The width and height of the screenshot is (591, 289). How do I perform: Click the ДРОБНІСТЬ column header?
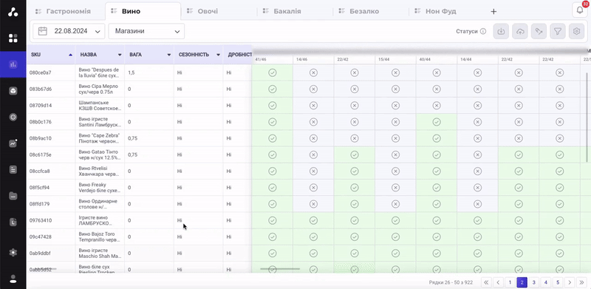tap(239, 55)
